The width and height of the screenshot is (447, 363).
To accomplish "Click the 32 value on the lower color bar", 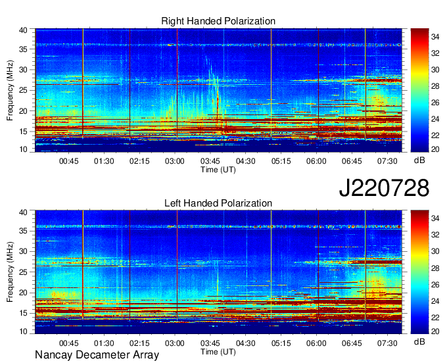I will pyautogui.click(x=435, y=235).
